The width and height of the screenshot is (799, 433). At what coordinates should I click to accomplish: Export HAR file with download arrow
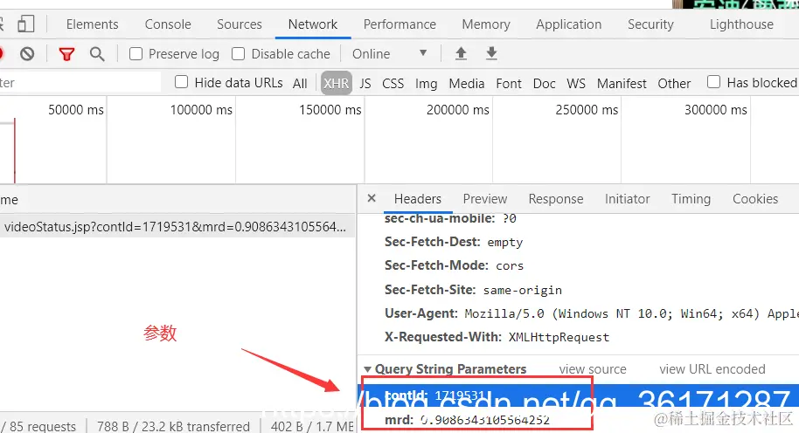point(491,53)
